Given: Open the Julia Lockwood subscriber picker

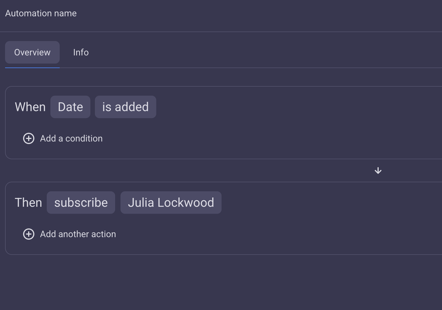Looking at the screenshot, I should [171, 202].
